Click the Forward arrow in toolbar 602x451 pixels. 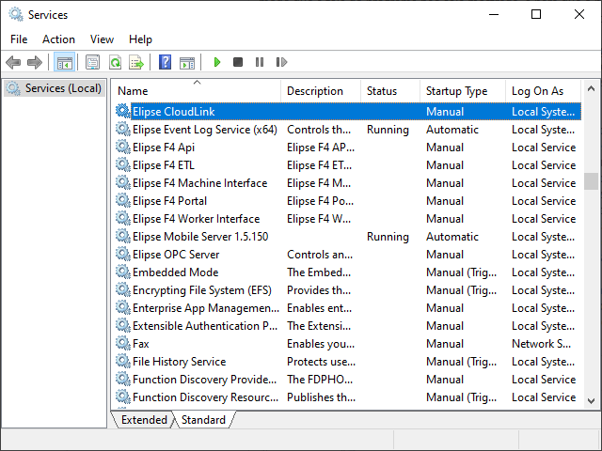(x=35, y=62)
